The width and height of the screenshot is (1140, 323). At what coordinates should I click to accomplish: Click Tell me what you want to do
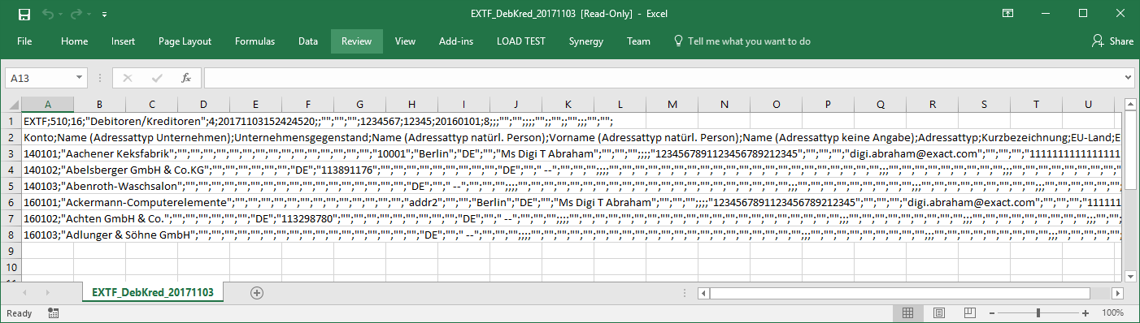point(742,41)
